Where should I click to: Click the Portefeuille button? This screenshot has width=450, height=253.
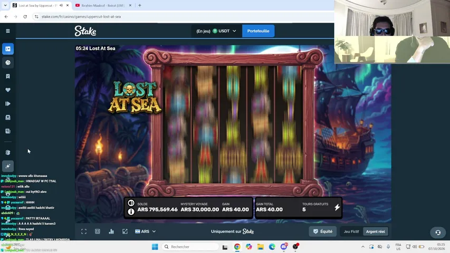(258, 31)
